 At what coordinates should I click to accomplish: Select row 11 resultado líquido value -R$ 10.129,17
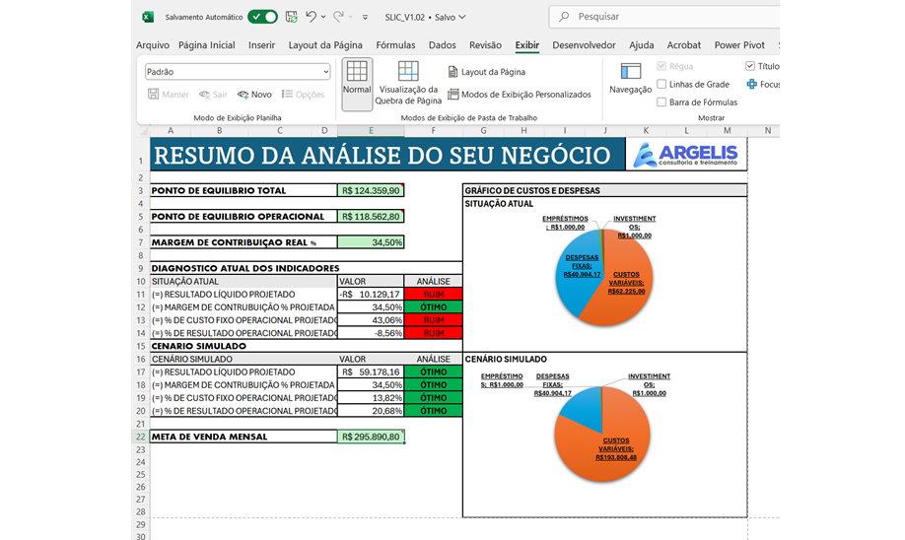(371, 295)
